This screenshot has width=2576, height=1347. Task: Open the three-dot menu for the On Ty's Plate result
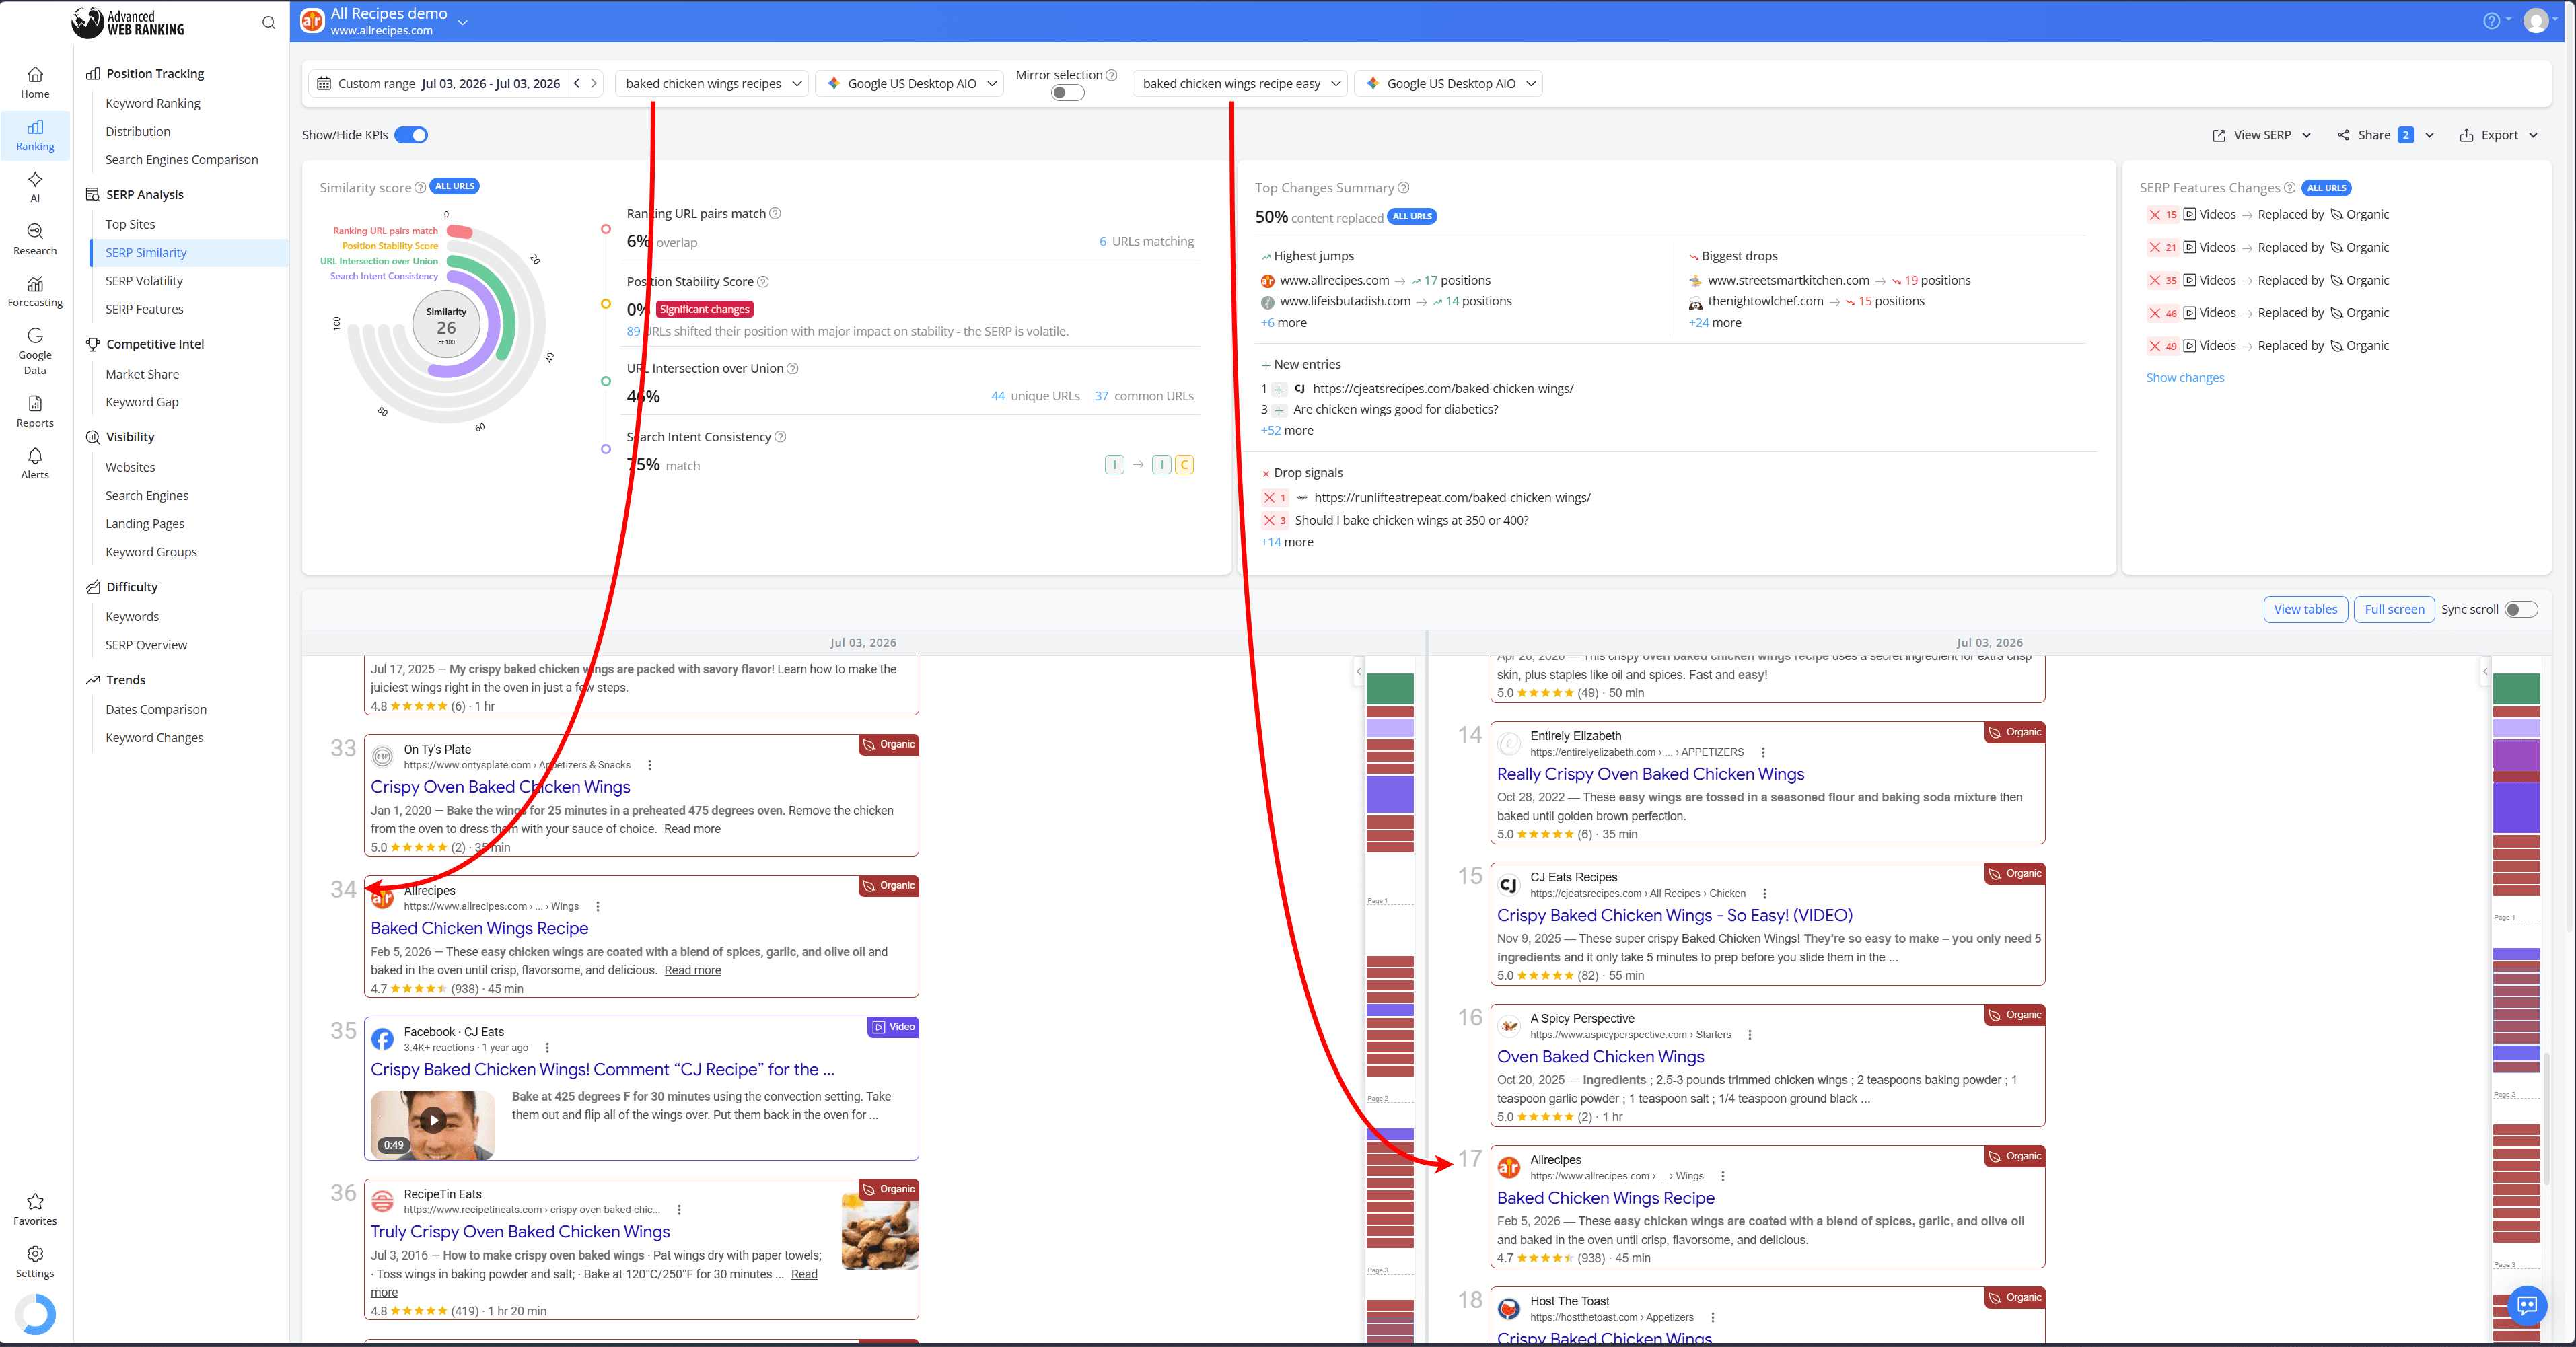(650, 765)
